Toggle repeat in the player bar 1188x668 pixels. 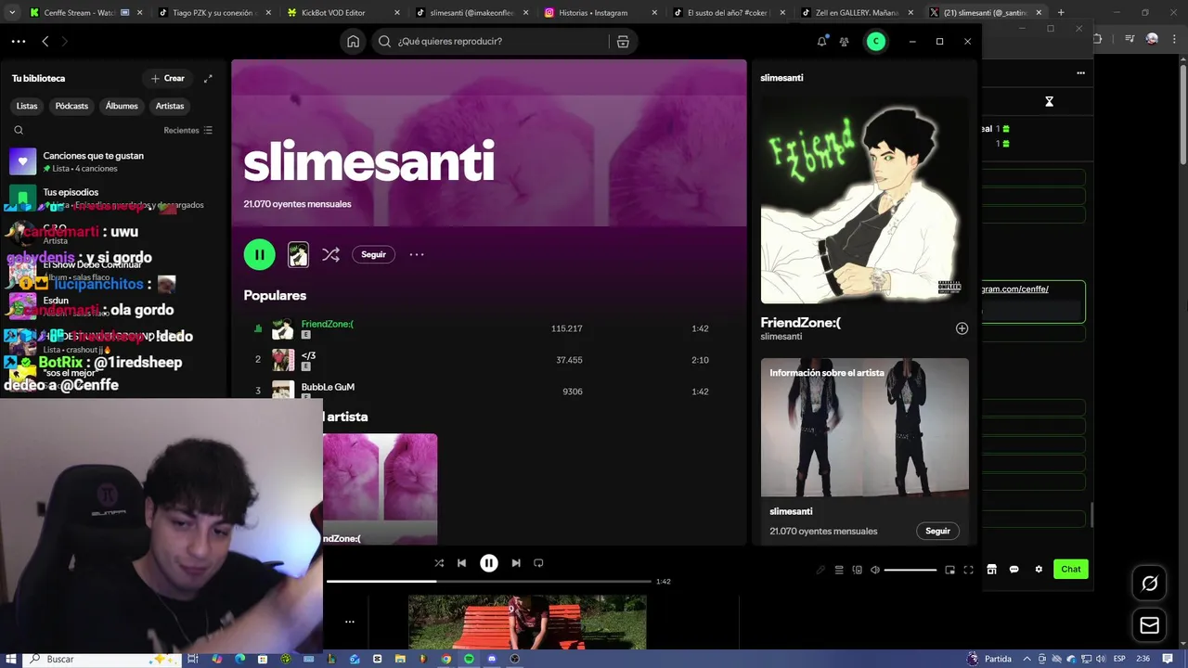[x=538, y=562]
